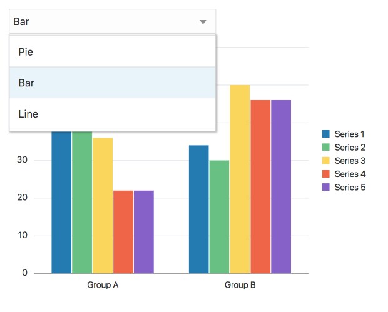Choose the Bar option in the list
The image size is (388, 312).
(x=113, y=83)
